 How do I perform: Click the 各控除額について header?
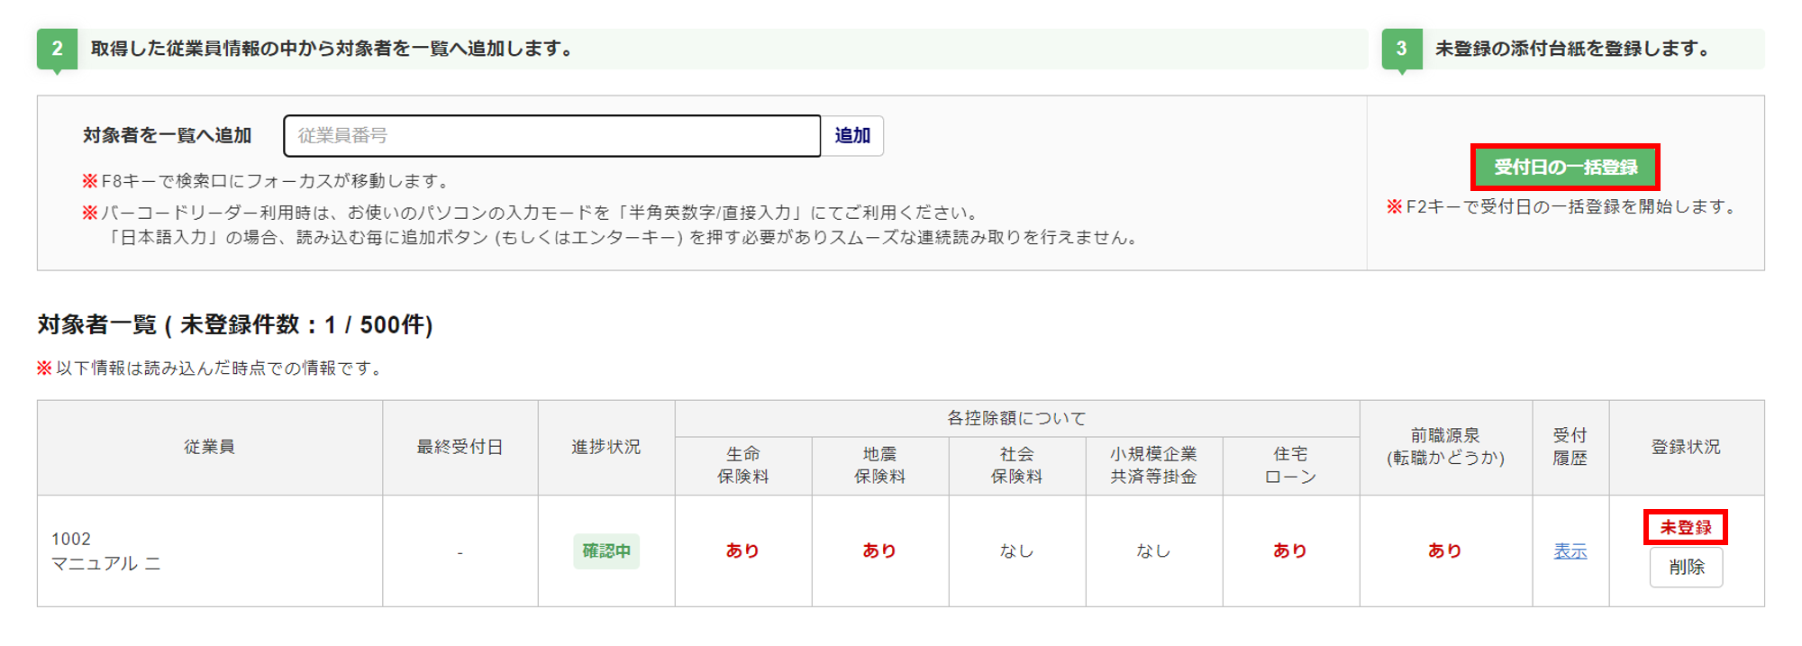click(1017, 419)
